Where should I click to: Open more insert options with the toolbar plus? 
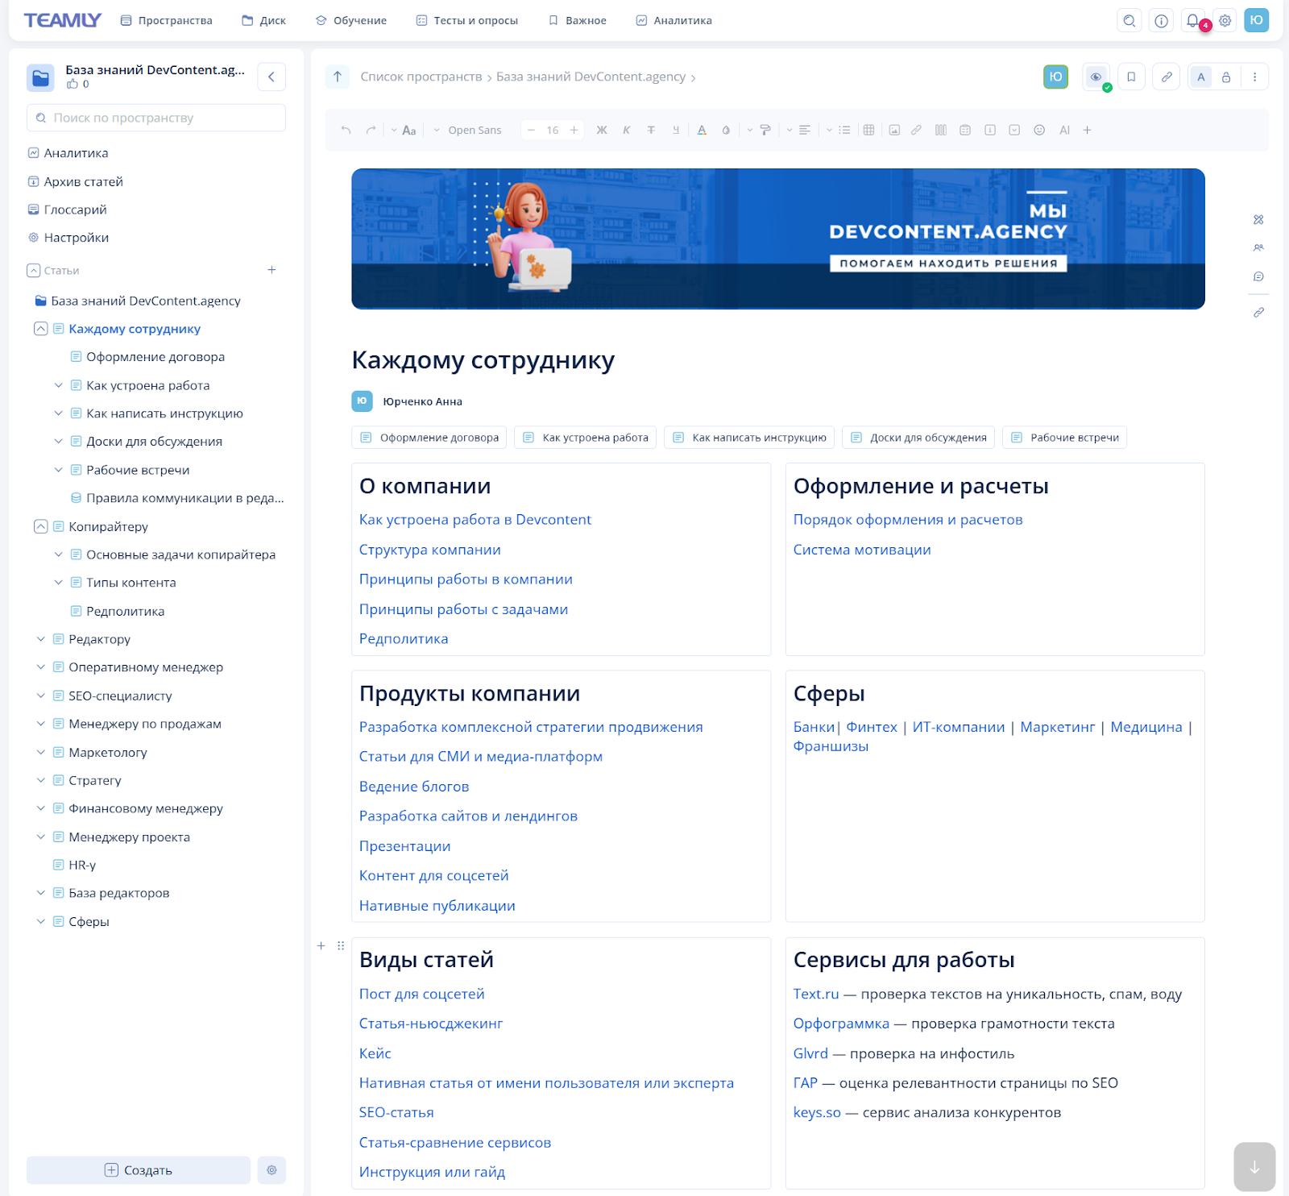(x=1087, y=130)
